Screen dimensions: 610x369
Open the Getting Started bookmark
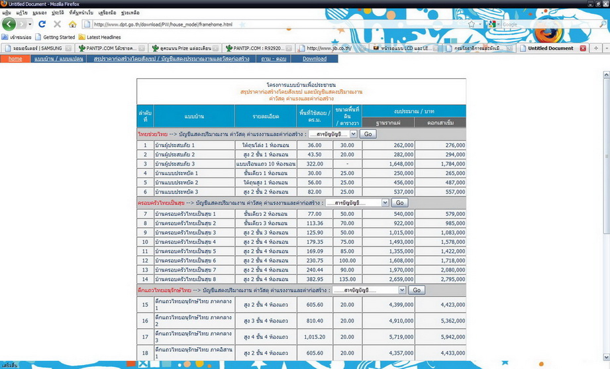[x=55, y=37]
